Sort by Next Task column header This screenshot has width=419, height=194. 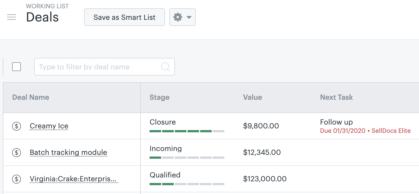336,97
